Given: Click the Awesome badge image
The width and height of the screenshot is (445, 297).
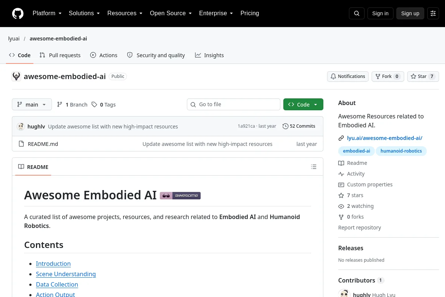Looking at the screenshot, I should tap(180, 195).
